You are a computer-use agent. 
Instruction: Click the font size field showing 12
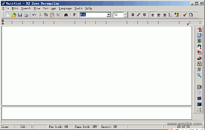[119, 15]
